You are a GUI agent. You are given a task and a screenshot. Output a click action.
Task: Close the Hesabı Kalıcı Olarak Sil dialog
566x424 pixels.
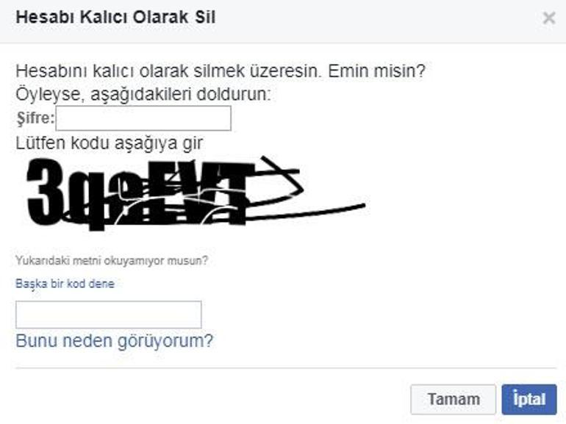click(548, 18)
